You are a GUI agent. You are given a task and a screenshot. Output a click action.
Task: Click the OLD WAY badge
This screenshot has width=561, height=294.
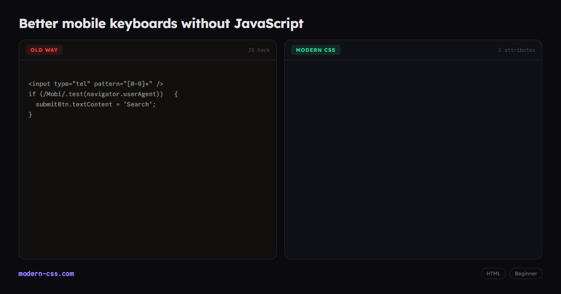pos(44,50)
